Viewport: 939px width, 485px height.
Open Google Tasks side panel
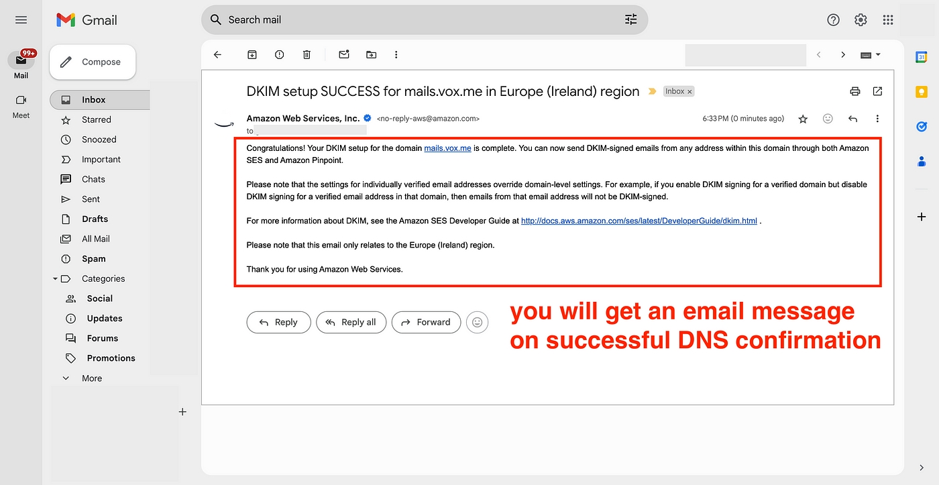point(922,126)
